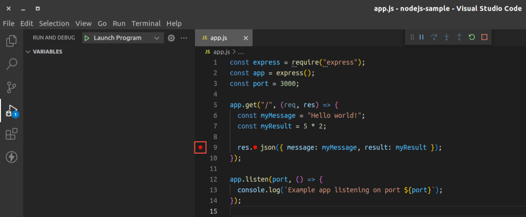This screenshot has width=526, height=217.
Task: Open the Terminal menu
Action: tap(146, 24)
